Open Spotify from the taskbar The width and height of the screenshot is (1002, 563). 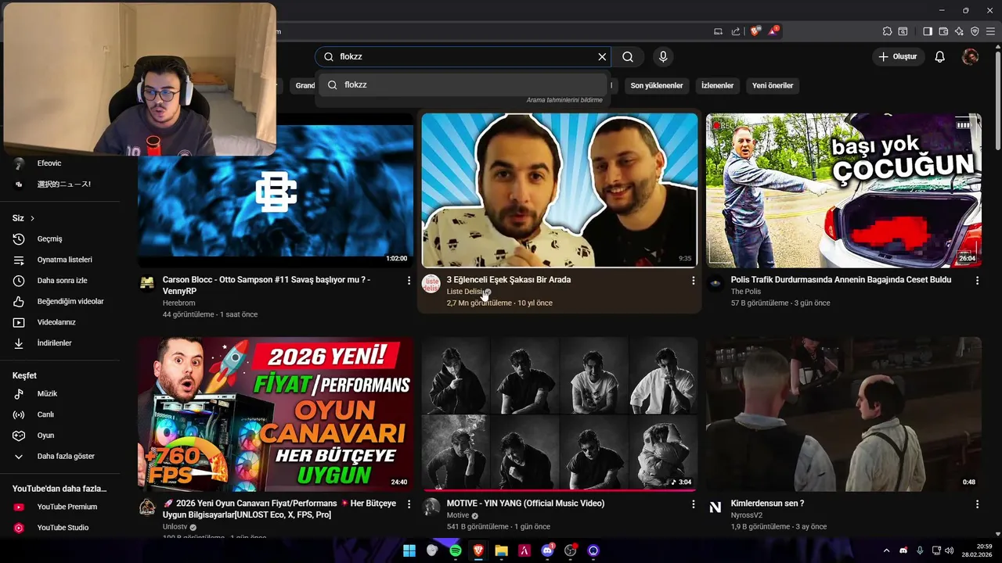pyautogui.click(x=456, y=550)
